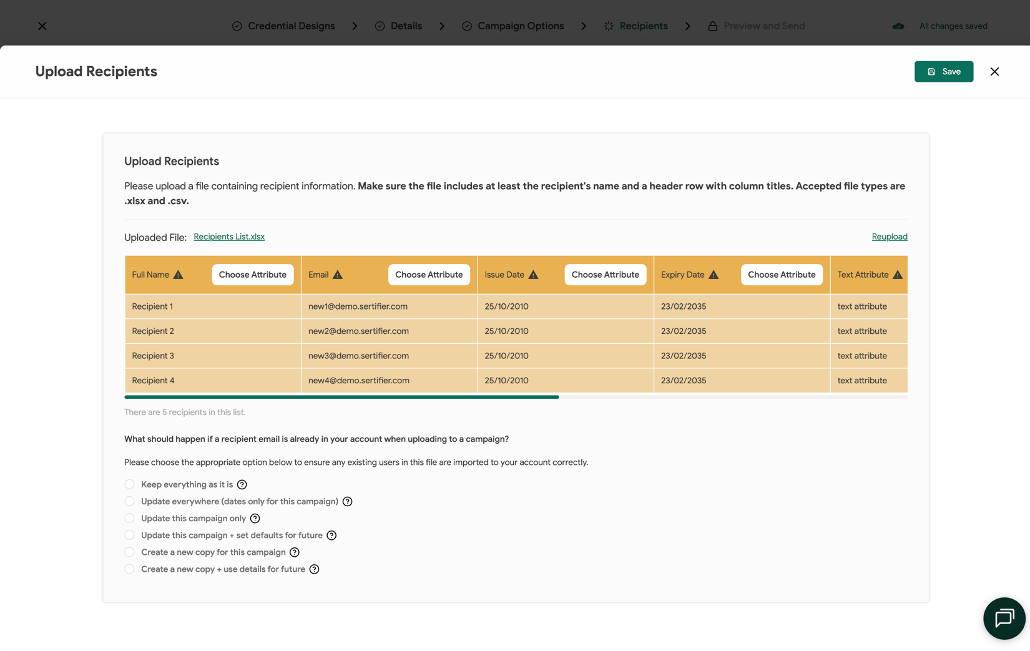Click the Reupload link
Screen dimensions: 1030x651
click(x=889, y=237)
